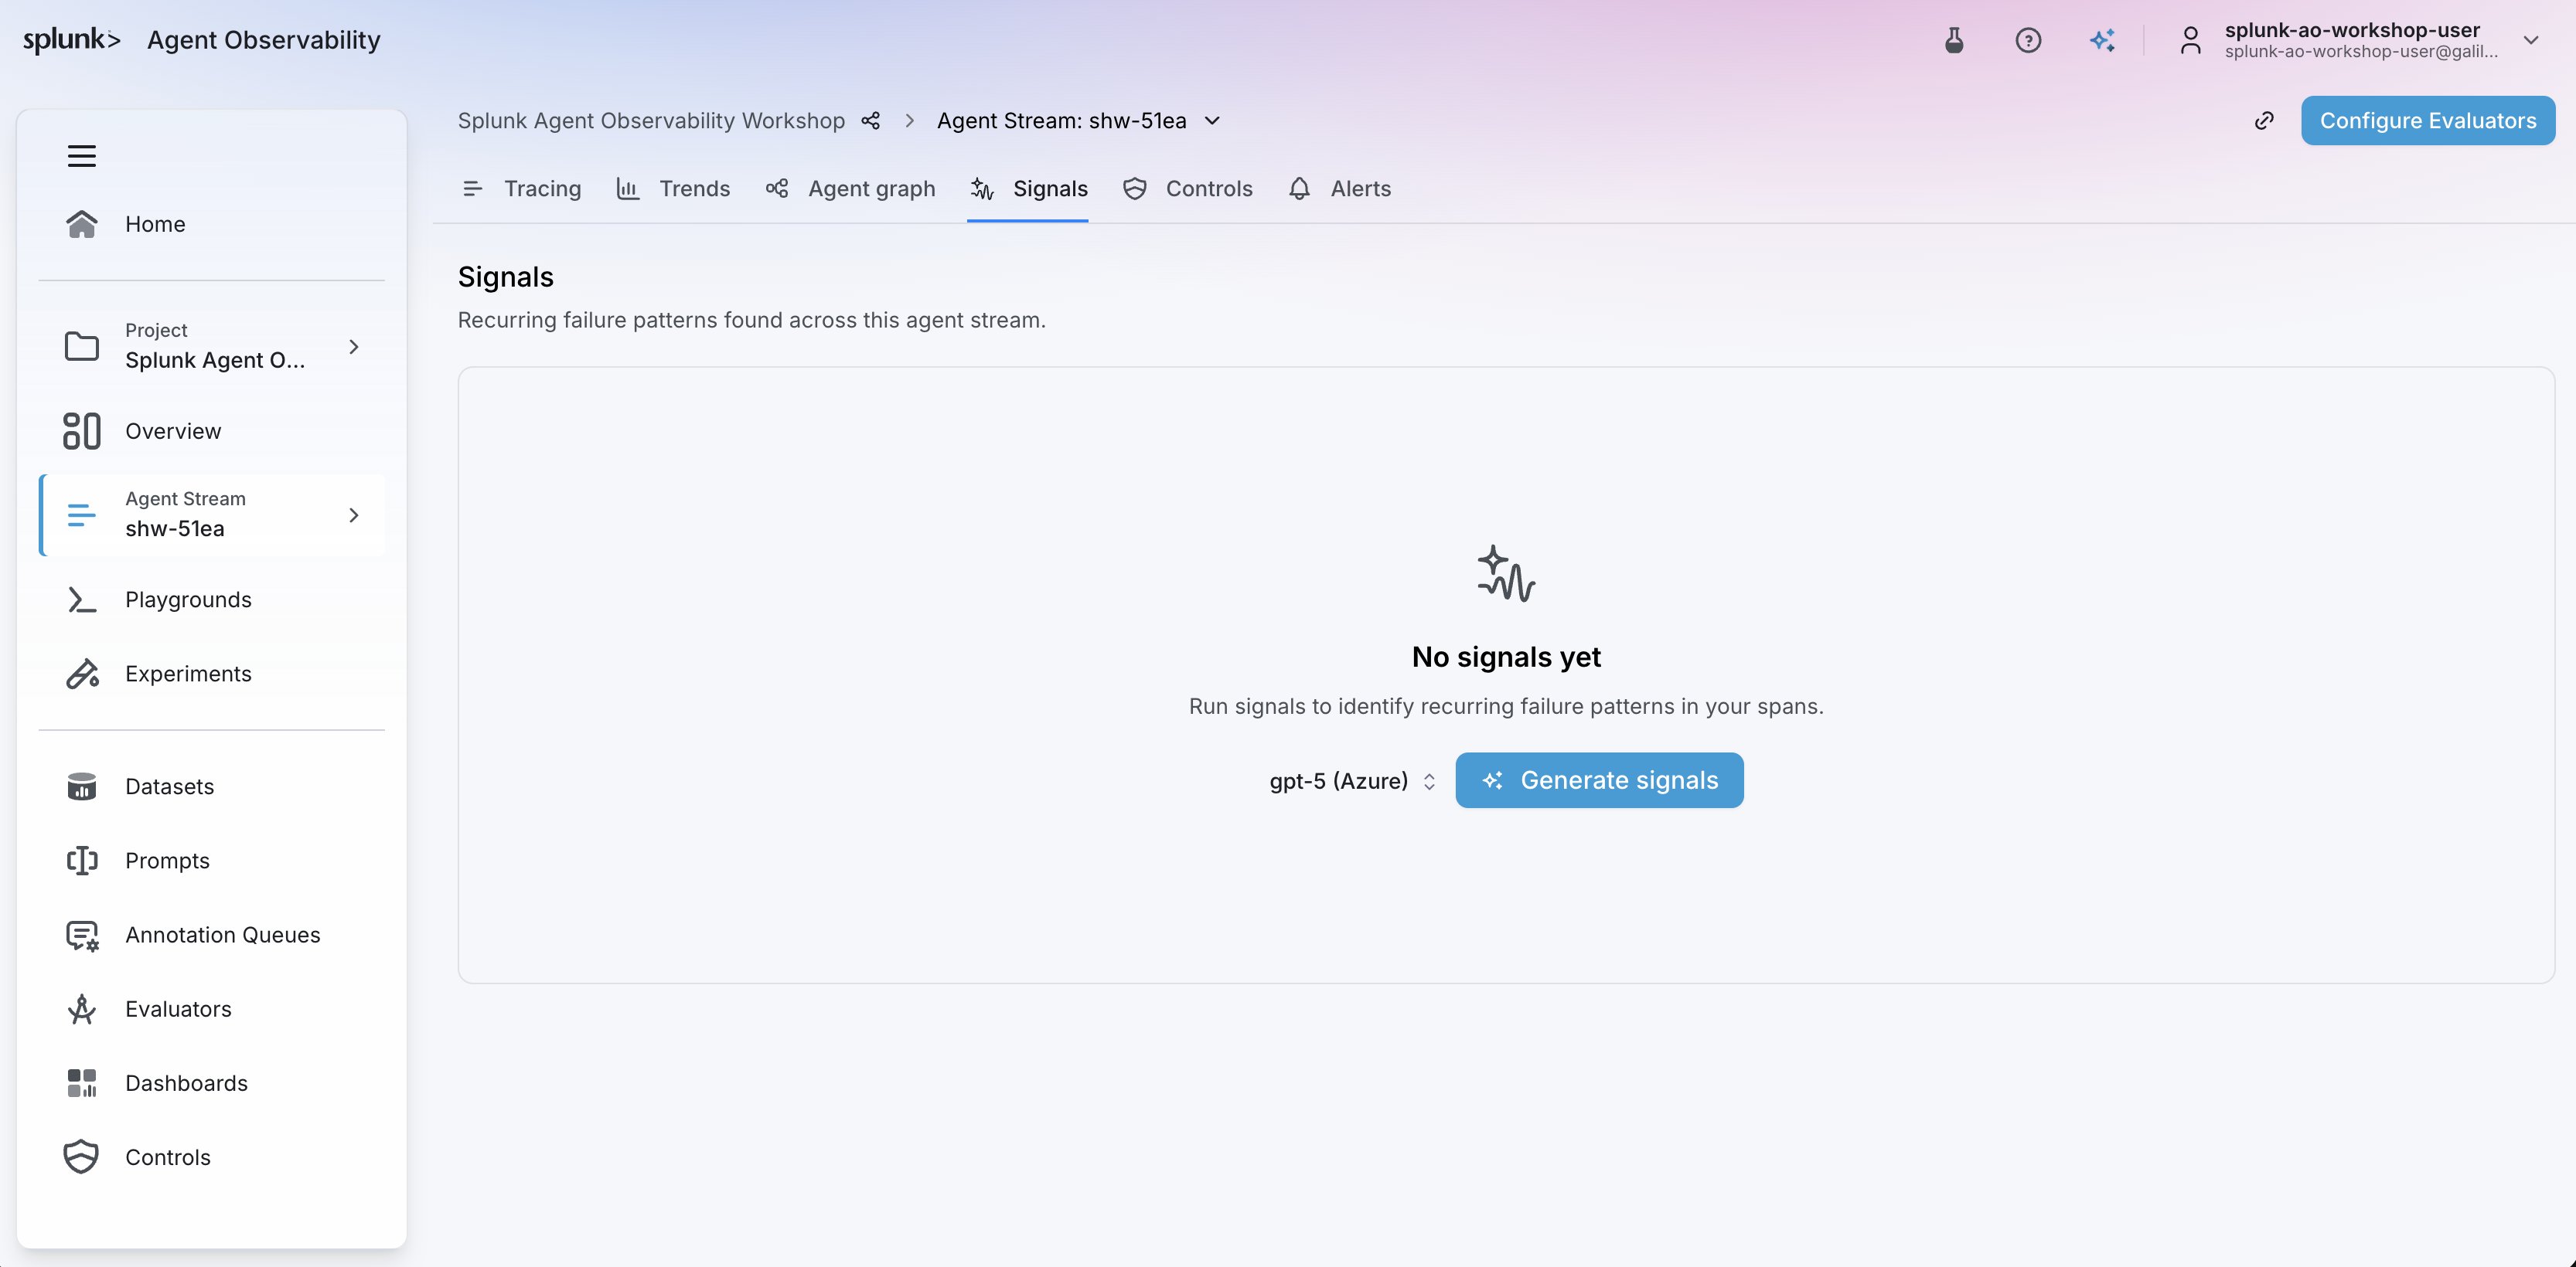Viewport: 2576px width, 1267px height.
Task: Open the Agent Stream: shw-51ea dropdown
Action: pyautogui.click(x=1079, y=121)
